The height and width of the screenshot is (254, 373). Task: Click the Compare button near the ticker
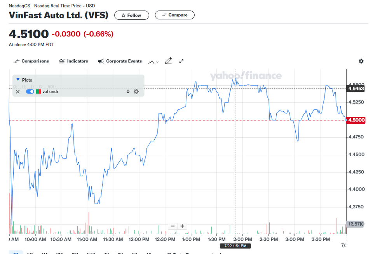click(174, 15)
